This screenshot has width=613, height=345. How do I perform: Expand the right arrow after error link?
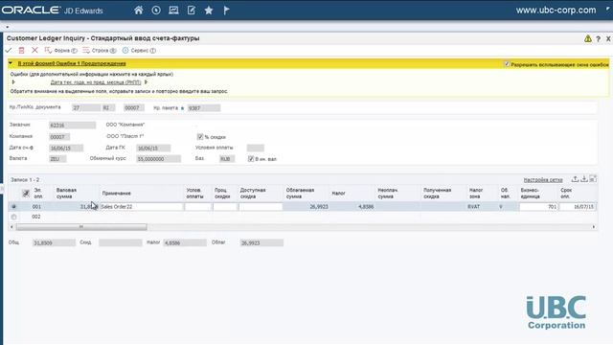(146, 82)
